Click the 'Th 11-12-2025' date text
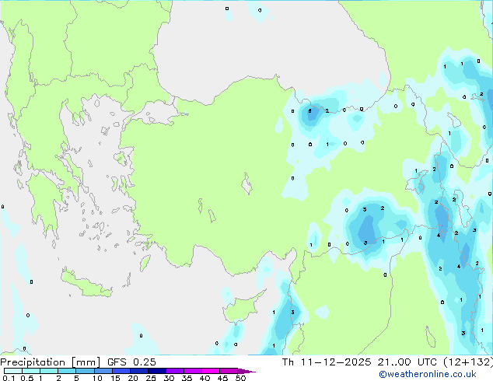The width and height of the screenshot is (493, 381). tap(327, 362)
